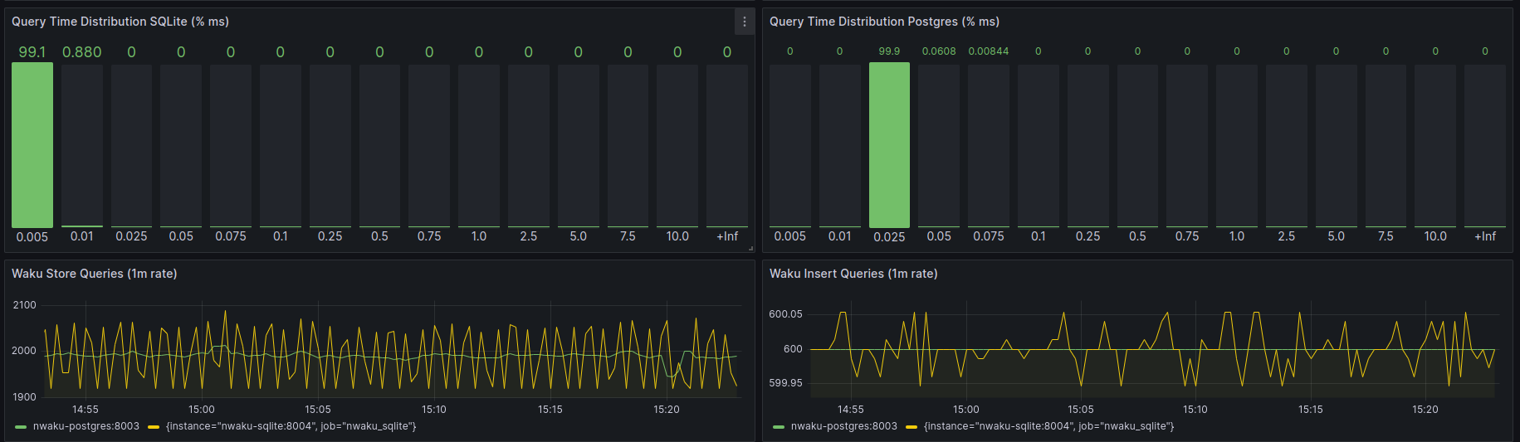Toggle nwaku-sqlite:8004 series label in Store Queries legend
The image size is (1520, 442).
[x=291, y=426]
